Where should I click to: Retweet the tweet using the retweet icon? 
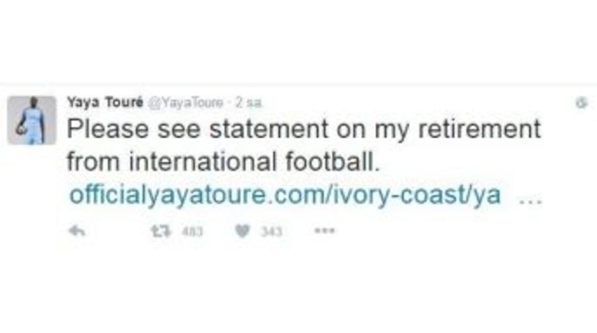(x=160, y=232)
